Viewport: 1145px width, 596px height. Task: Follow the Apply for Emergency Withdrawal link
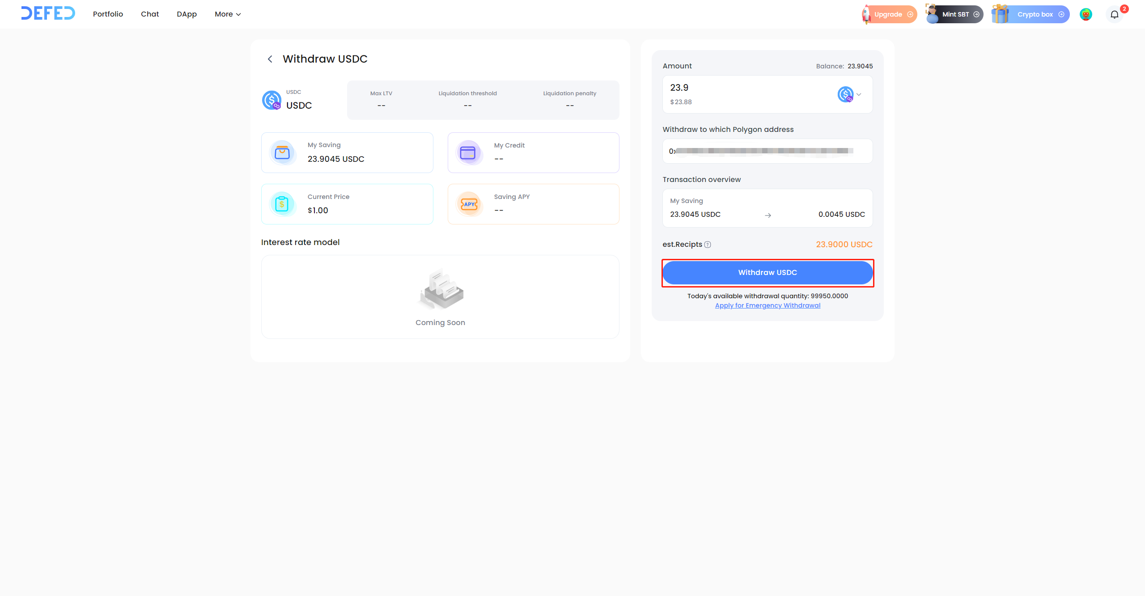768,305
